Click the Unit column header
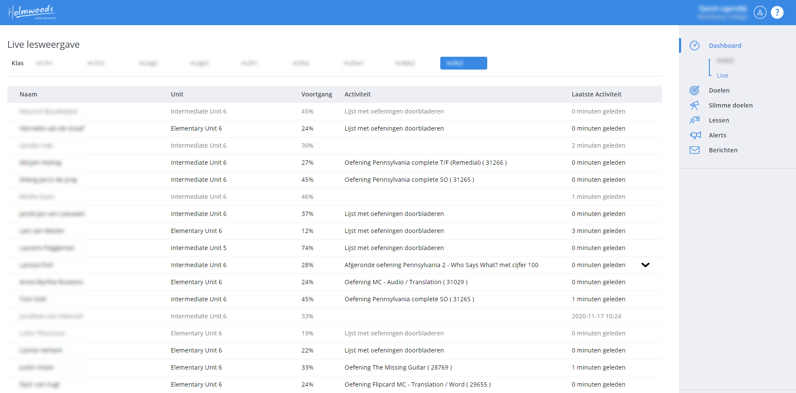Image resolution: width=796 pixels, height=393 pixels. click(x=177, y=94)
